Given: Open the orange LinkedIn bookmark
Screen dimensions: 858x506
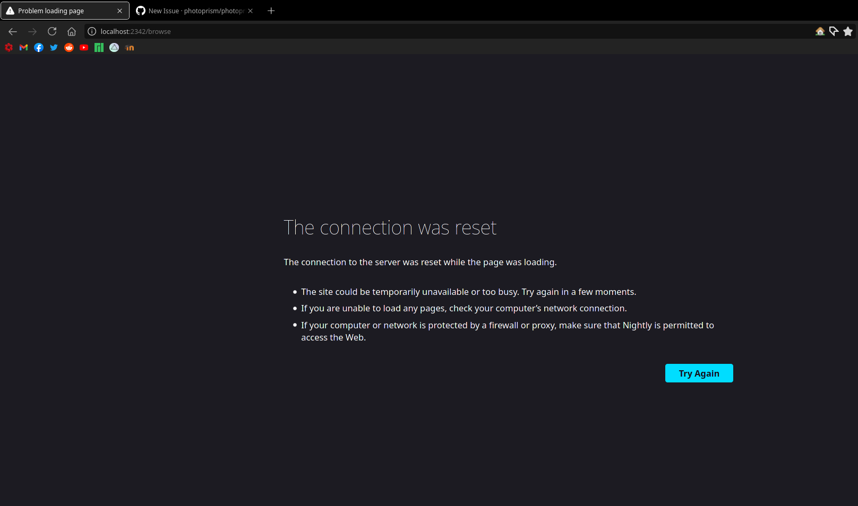Looking at the screenshot, I should tap(129, 47).
